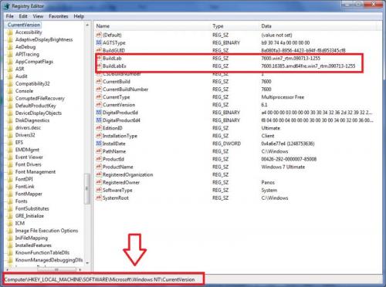The width and height of the screenshot is (386, 287).
Task: Select the DiskDiagnostics key
Action: point(32,120)
